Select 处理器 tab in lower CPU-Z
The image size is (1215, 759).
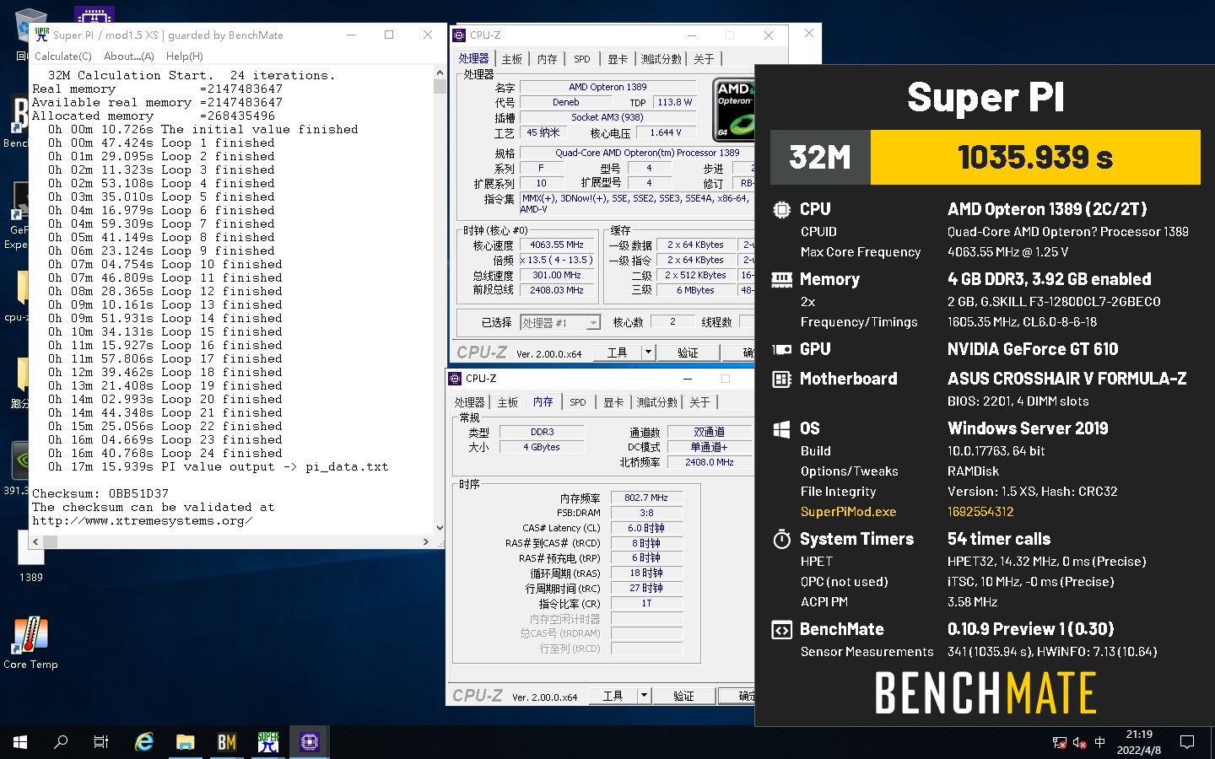coord(469,402)
